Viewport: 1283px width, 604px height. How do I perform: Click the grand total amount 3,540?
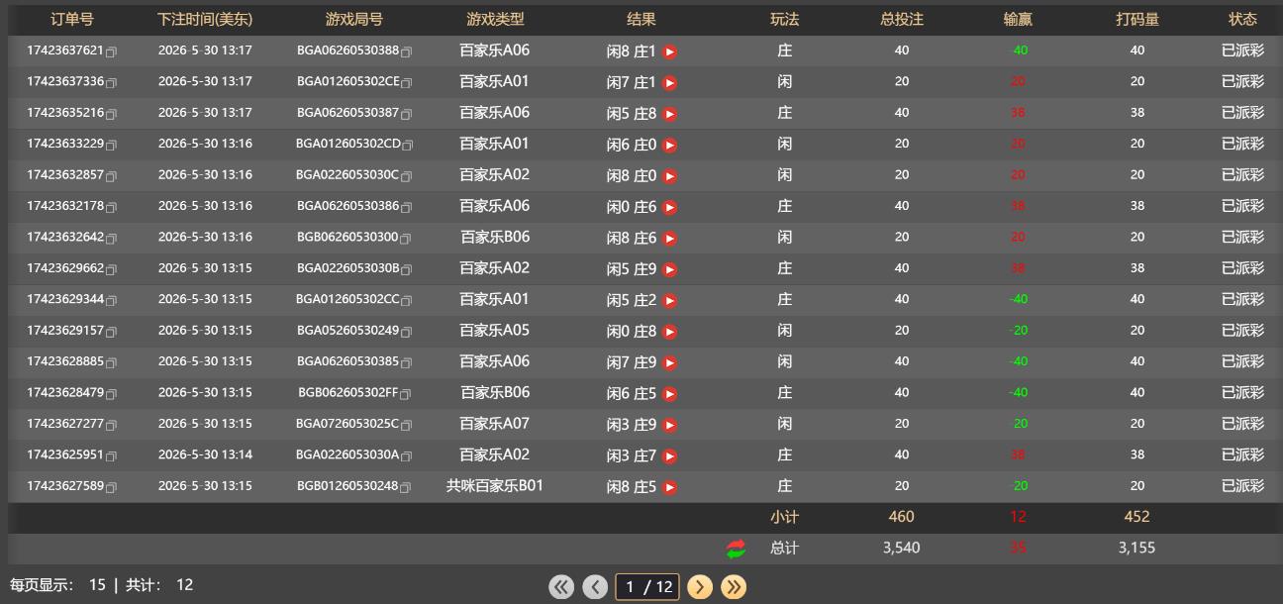[901, 548]
